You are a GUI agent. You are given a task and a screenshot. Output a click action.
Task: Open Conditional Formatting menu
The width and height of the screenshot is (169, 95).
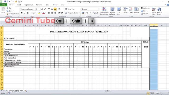point(104,11)
